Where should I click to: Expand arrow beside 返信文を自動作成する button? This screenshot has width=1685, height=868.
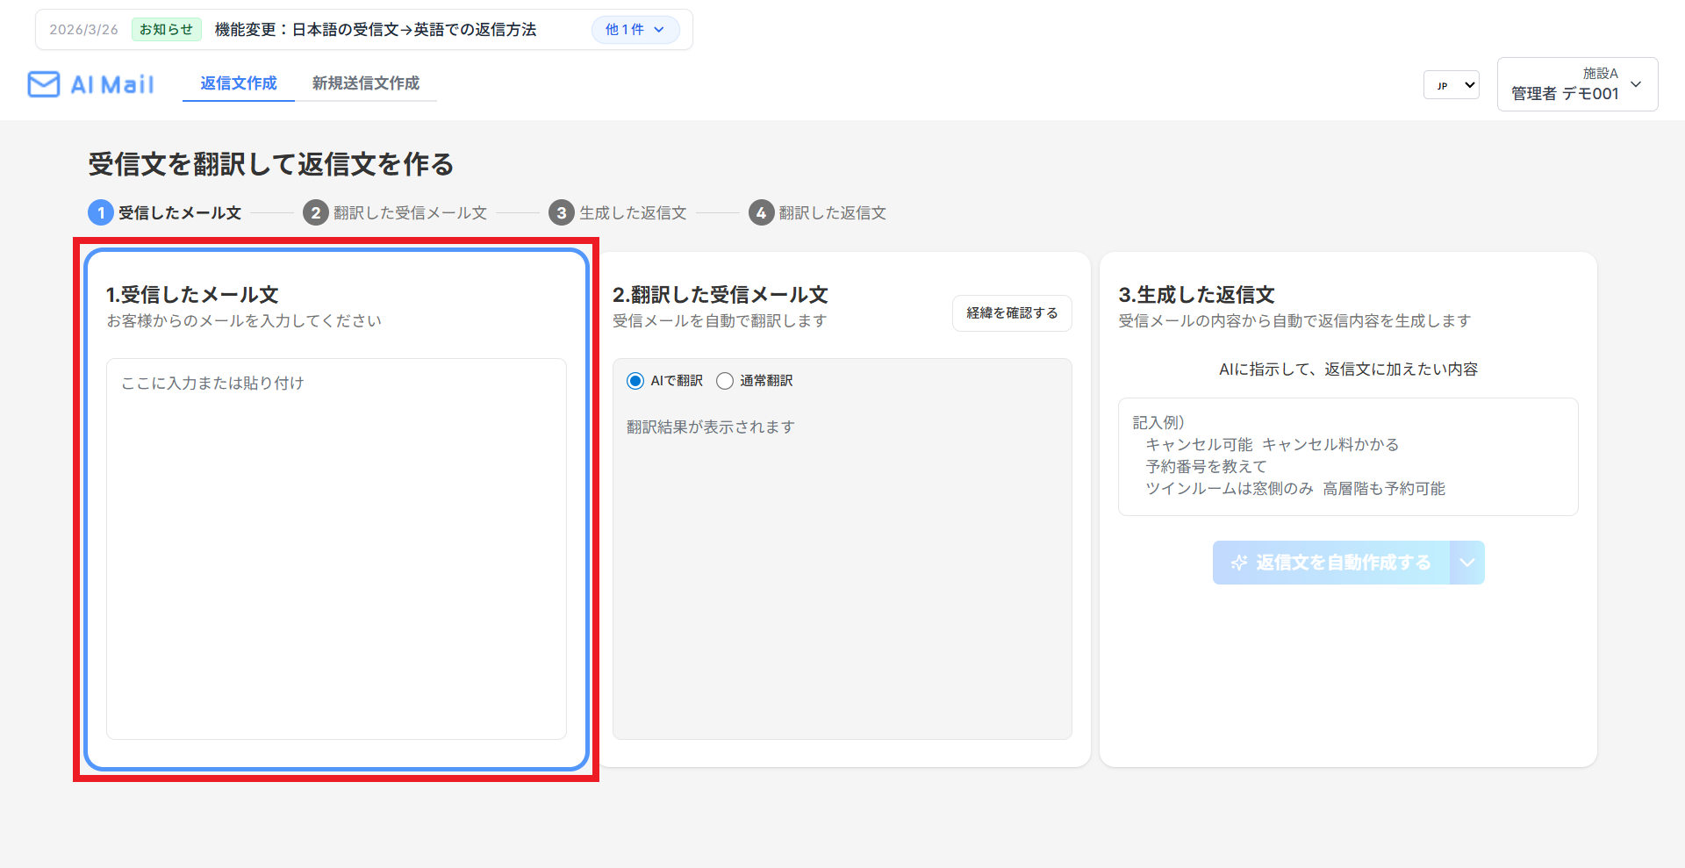(1467, 563)
